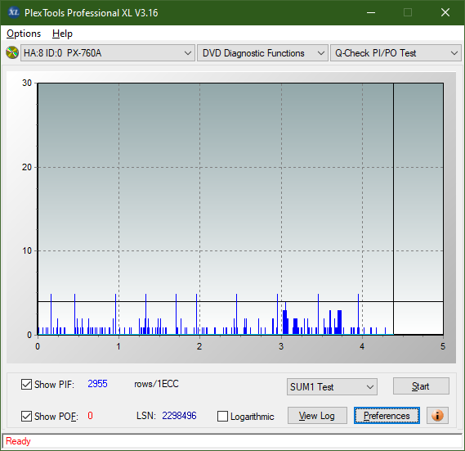Open the Q-Check PI/PO Test dropdown
The height and width of the screenshot is (451, 465).
pyautogui.click(x=396, y=53)
